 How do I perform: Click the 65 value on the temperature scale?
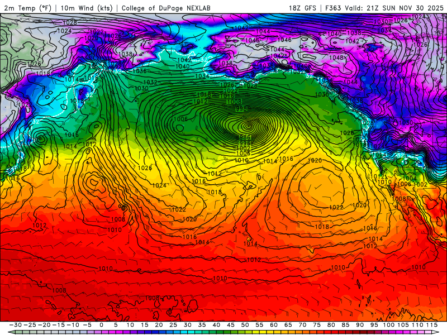pos(288,325)
